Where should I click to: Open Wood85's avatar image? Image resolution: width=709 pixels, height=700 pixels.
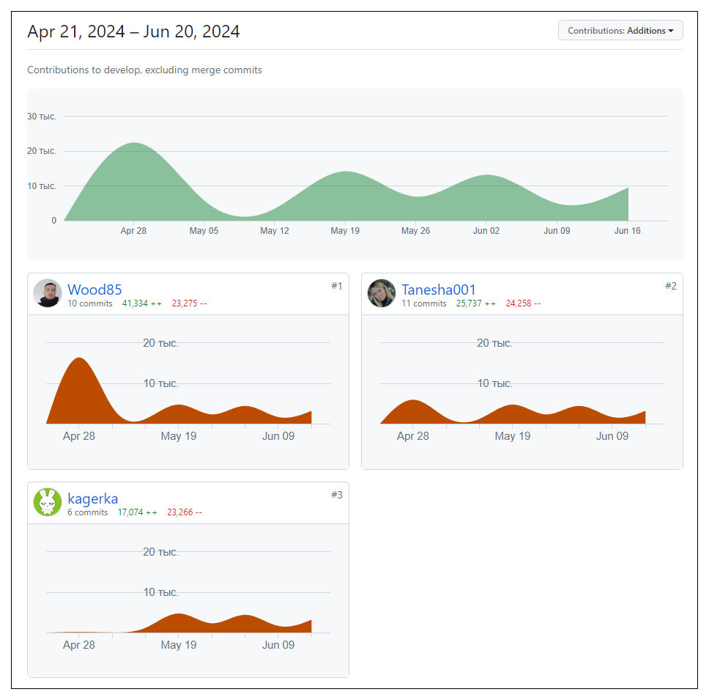point(48,292)
